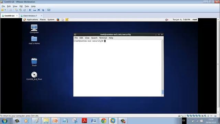Viewport: 220px width, 124px height.
Task: Show hidden tray icons arrow
Action: pyautogui.click(x=189, y=121)
